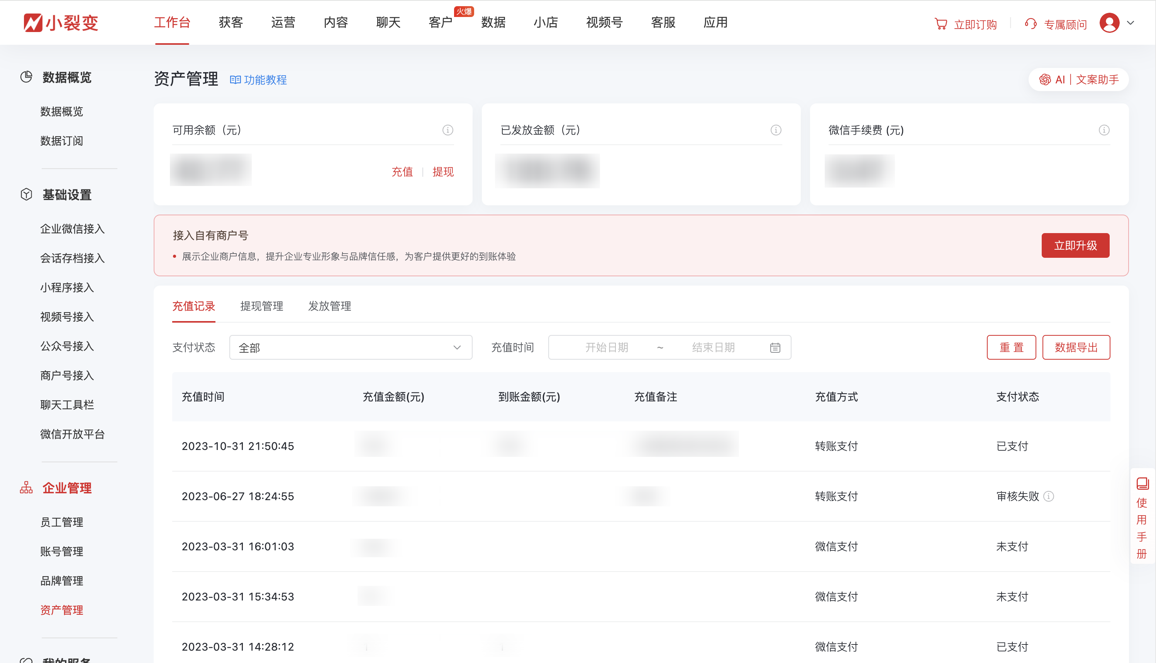Screen dimensions: 1156x663
Task: Open the 客户 top menu
Action: (x=441, y=23)
